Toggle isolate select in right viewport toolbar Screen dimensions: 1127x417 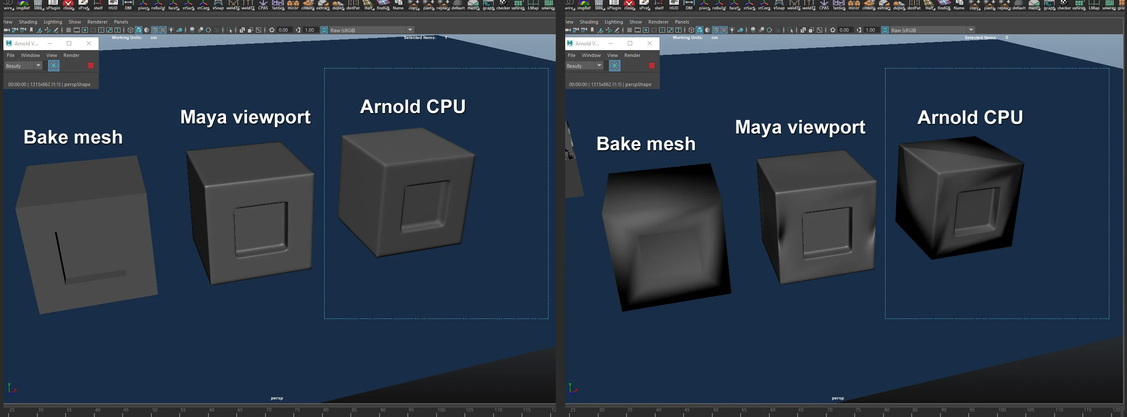click(791, 30)
